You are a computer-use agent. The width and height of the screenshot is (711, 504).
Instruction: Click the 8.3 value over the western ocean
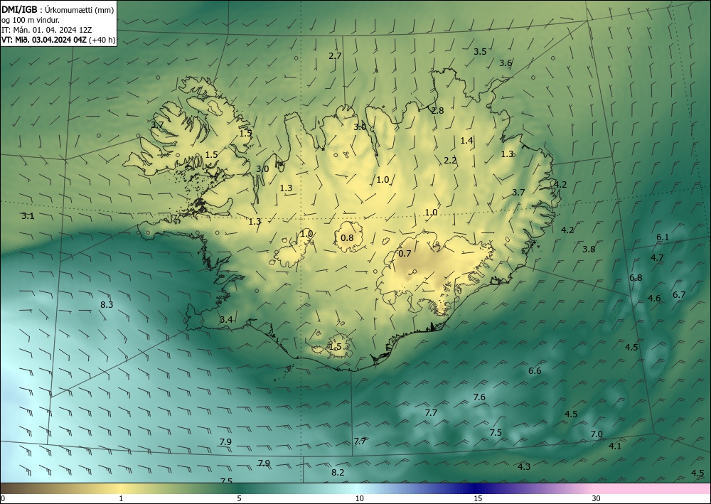[x=107, y=305]
